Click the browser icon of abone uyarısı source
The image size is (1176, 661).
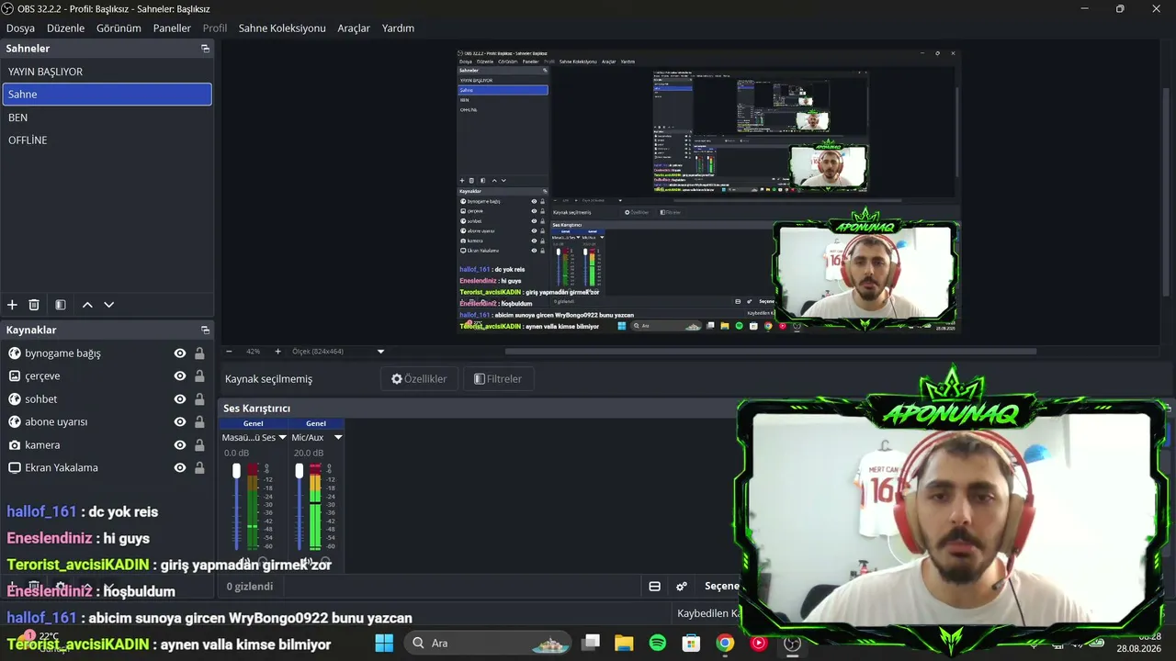pos(15,422)
